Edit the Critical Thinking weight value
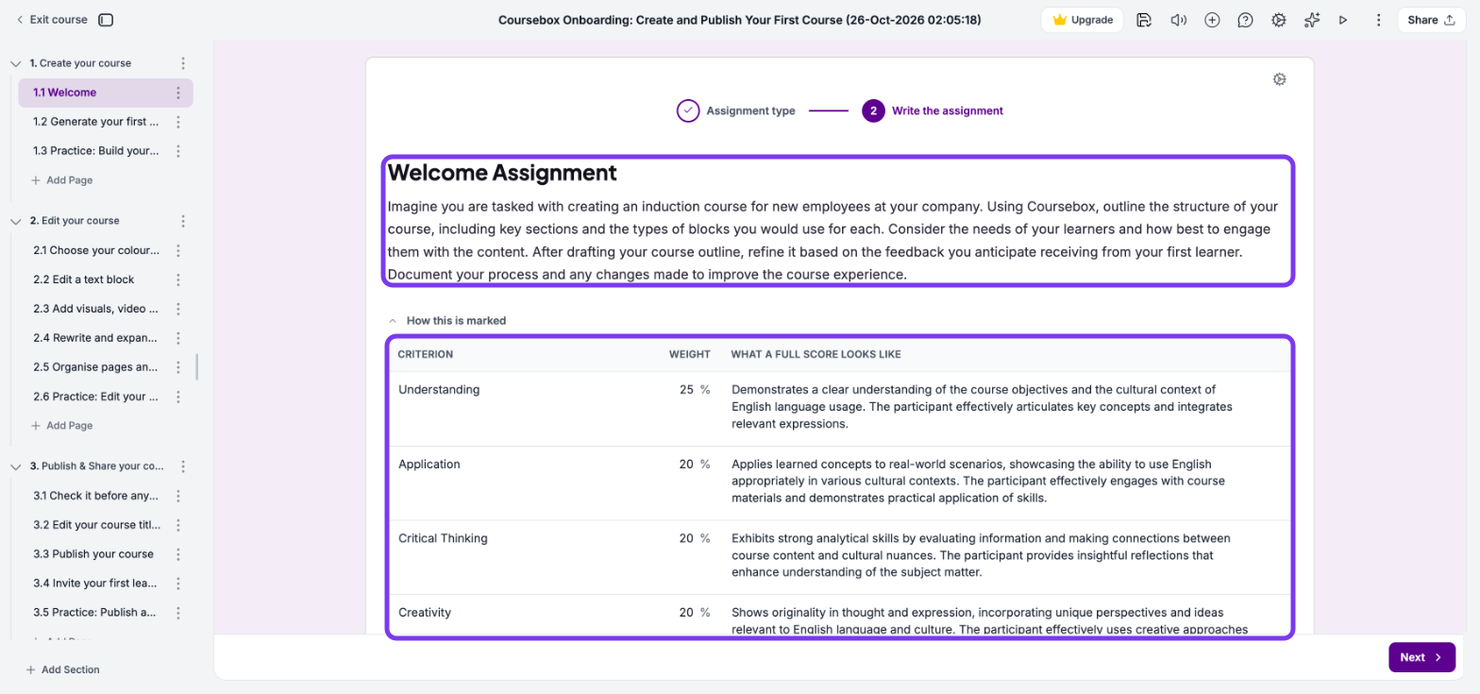This screenshot has width=1480, height=694. pos(686,538)
